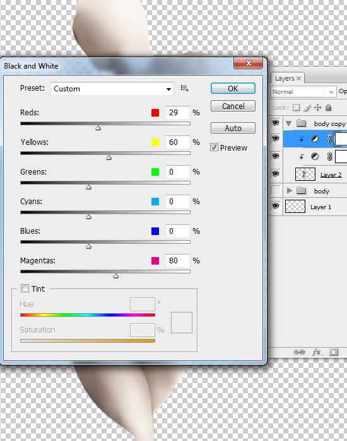This screenshot has height=441, width=347.
Task: Click the lock image pixels brush icon
Action: coord(307,108)
